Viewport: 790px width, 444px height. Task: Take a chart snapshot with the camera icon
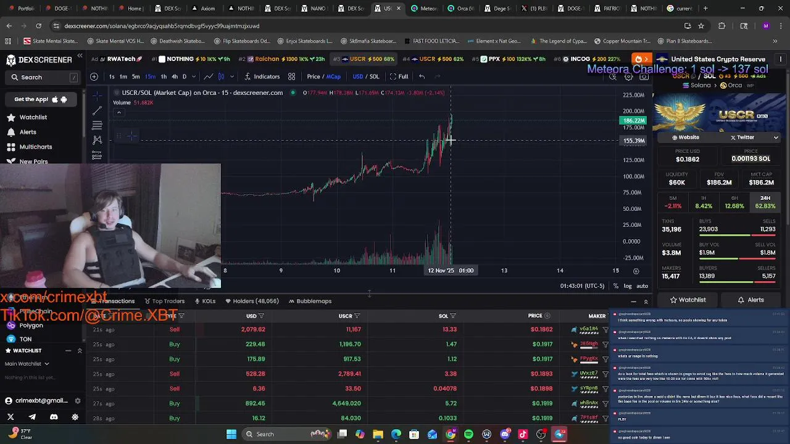(644, 76)
